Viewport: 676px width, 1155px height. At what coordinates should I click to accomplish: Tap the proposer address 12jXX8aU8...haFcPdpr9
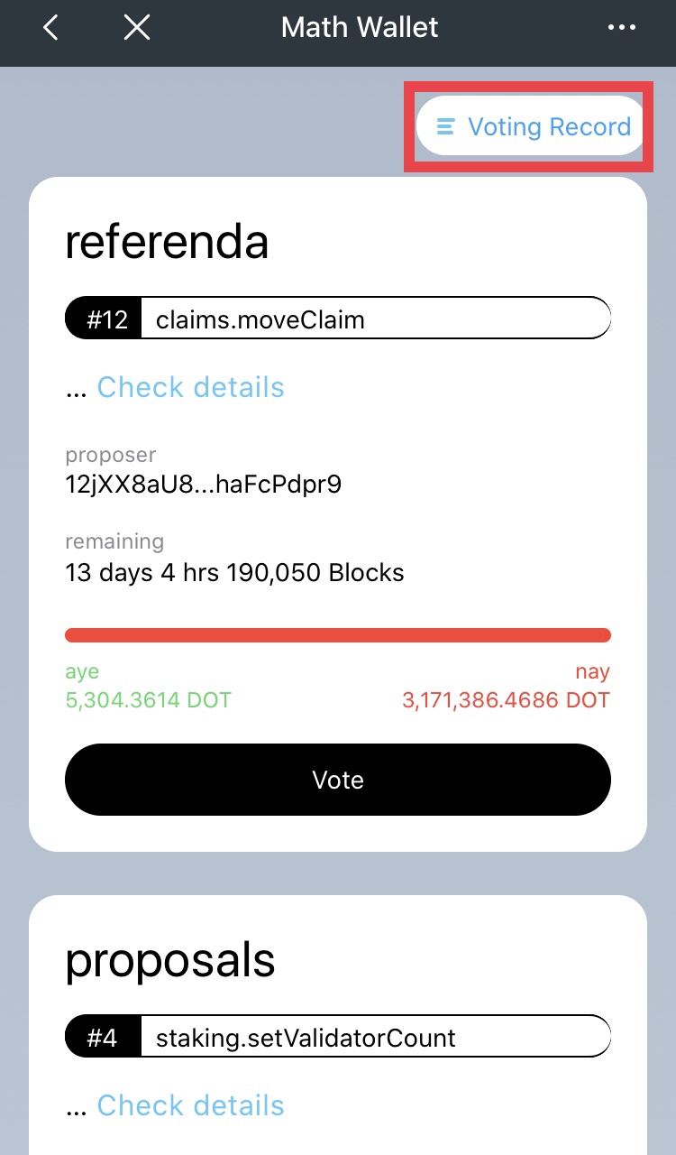coord(203,485)
